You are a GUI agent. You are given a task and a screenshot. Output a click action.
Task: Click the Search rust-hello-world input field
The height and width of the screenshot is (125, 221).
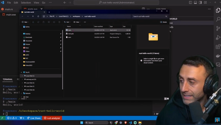[149, 16]
